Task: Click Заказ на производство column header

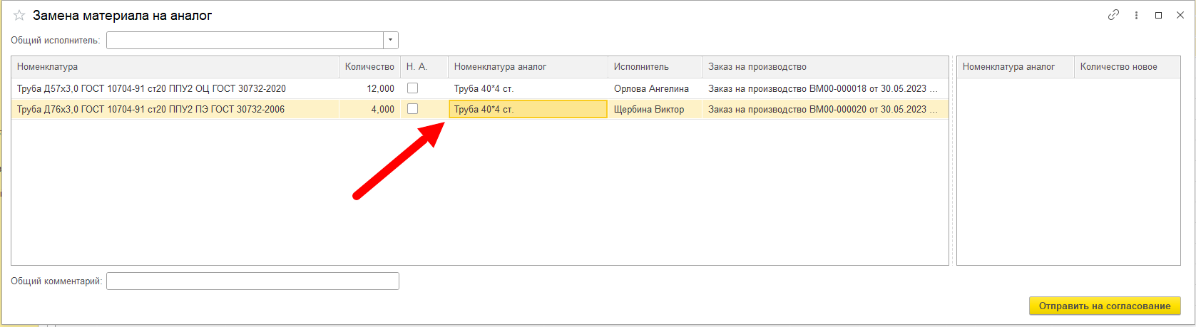Action: [x=824, y=67]
